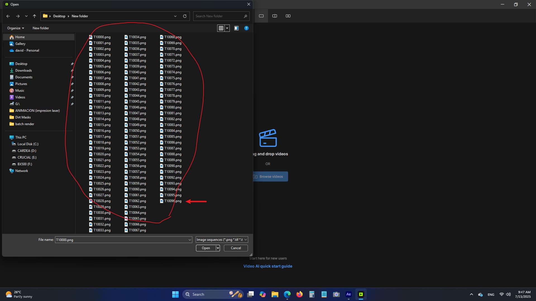Switch to split view layout icon
Viewport: 536px width, 301px height.
coord(275,16)
